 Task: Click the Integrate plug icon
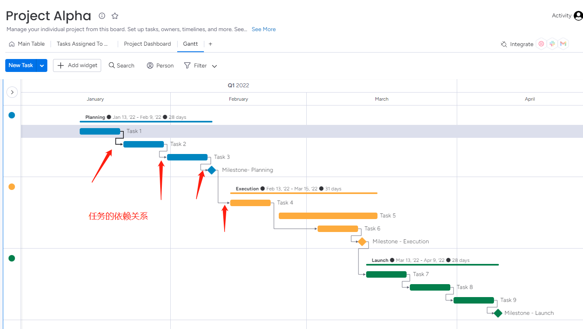pyautogui.click(x=504, y=44)
